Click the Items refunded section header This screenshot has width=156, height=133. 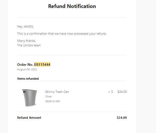[28, 79]
